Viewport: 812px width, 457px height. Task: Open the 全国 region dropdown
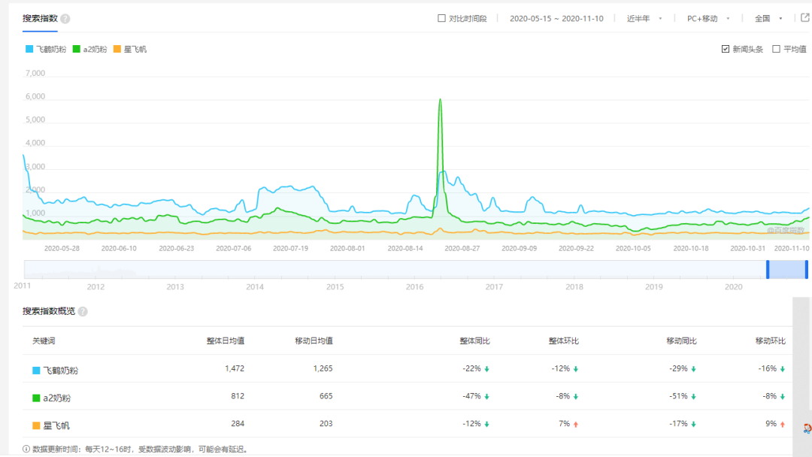click(x=768, y=19)
